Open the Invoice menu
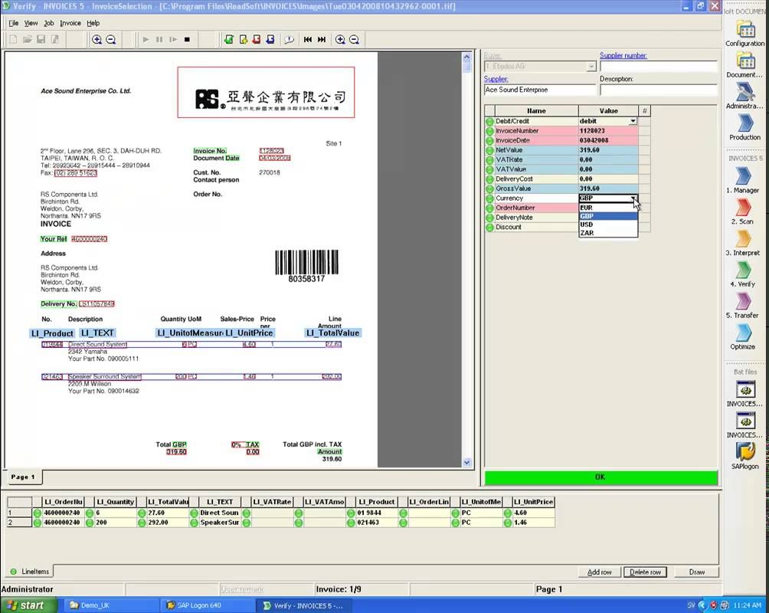 click(x=70, y=23)
